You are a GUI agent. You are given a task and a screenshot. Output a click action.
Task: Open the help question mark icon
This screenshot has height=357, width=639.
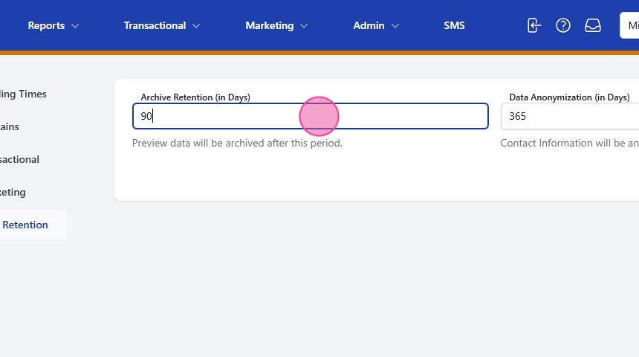click(563, 25)
